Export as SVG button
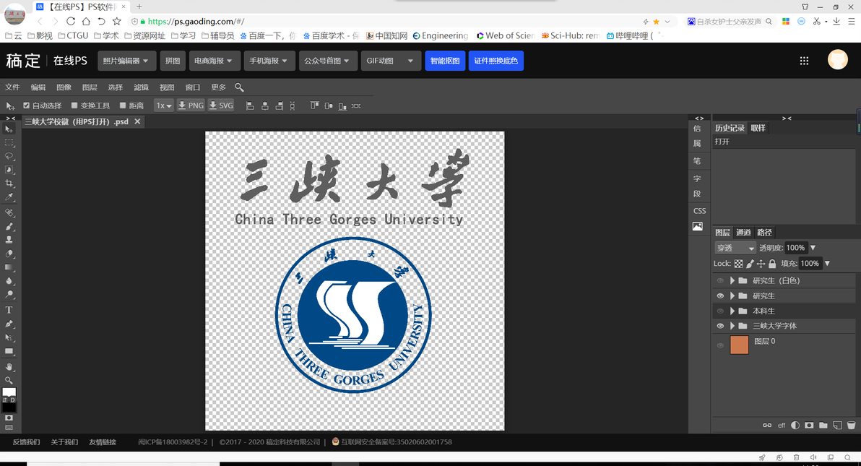 click(x=221, y=105)
